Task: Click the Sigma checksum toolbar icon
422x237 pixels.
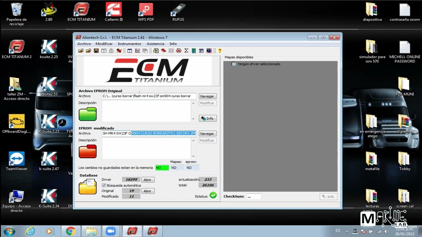Action: (x=186, y=51)
